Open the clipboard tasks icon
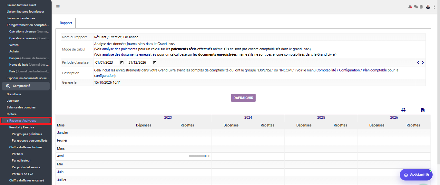The height and width of the screenshot is (185, 440). 421,7
